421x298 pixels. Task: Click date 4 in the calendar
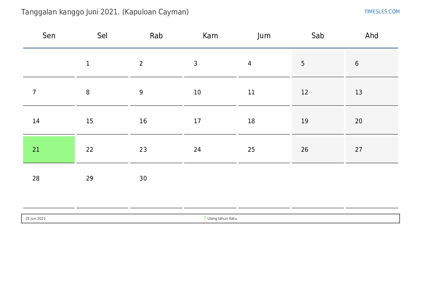point(264,63)
